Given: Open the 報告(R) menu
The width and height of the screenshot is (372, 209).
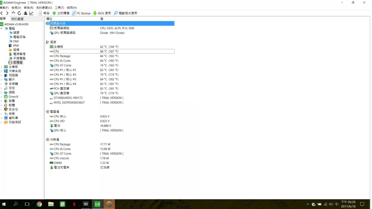Looking at the screenshot, I should [x=28, y=8].
